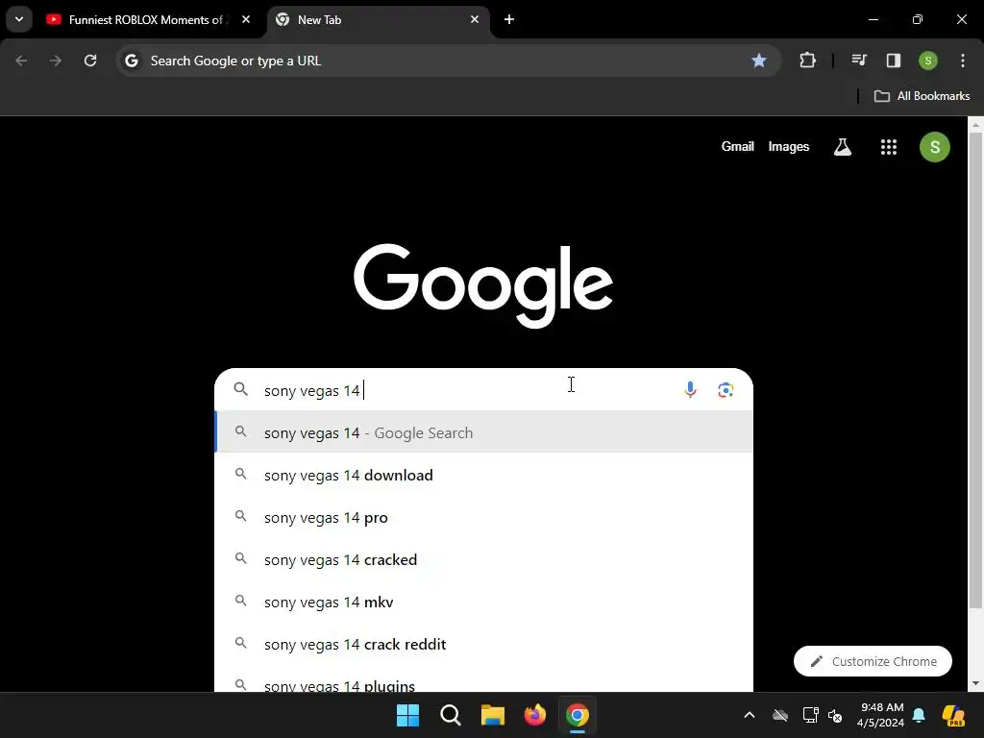Click the Google logo
The image size is (984, 738).
click(483, 285)
